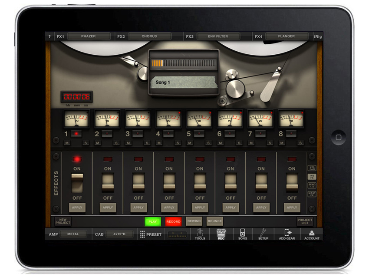369x277 pixels.
Task: Click the Song 1 tape label
Action: 184,82
